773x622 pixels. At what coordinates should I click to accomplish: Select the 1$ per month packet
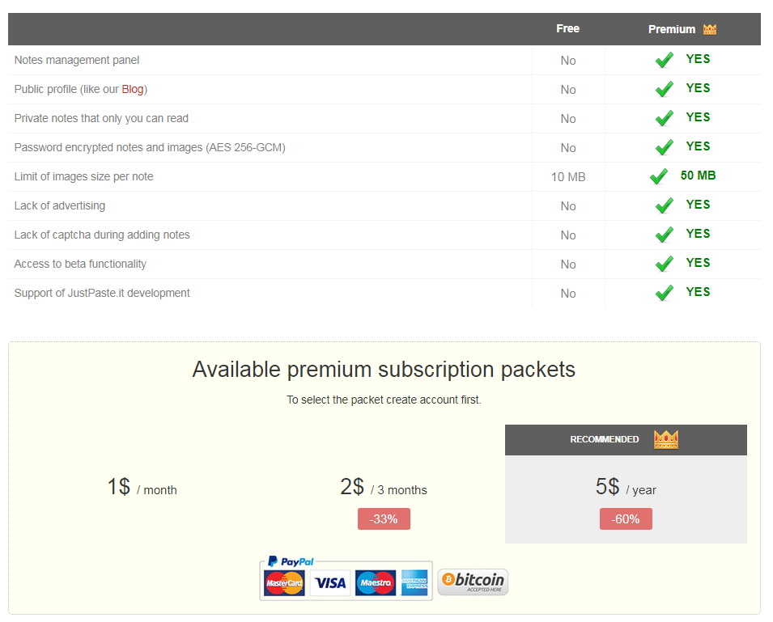pyautogui.click(x=142, y=487)
